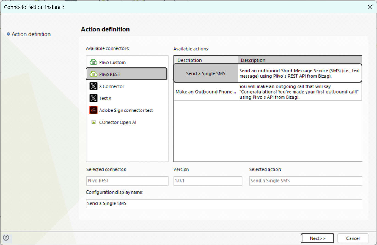Click the SMS action description cell
The width and height of the screenshot is (377, 245).
[x=300, y=73]
